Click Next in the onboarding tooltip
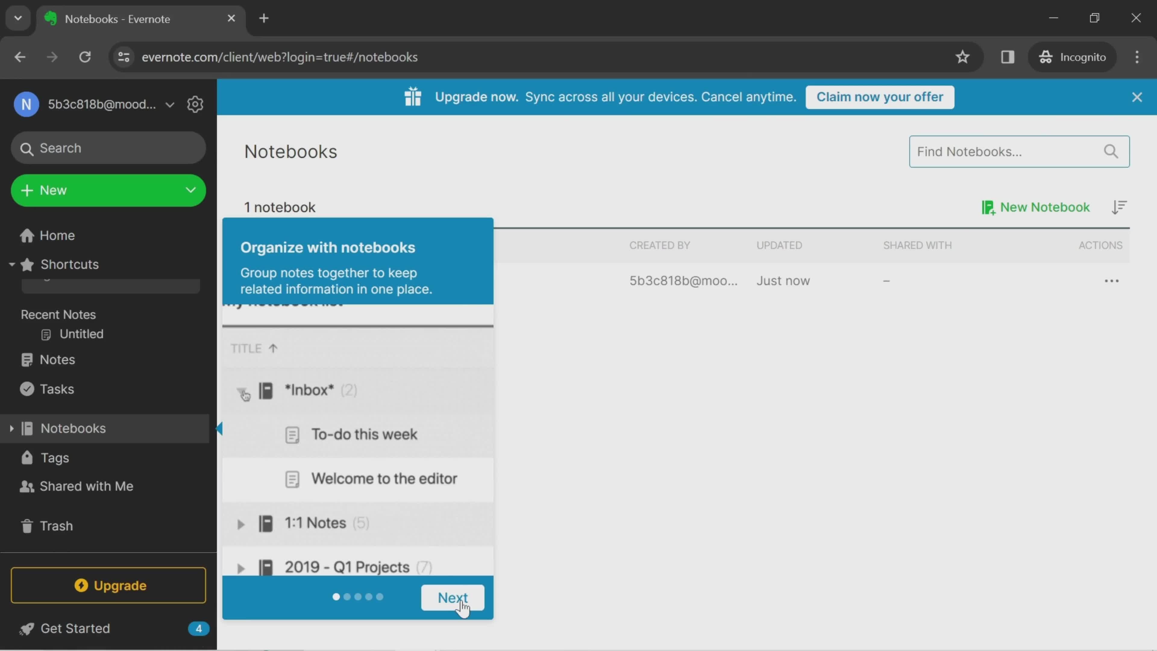The height and width of the screenshot is (651, 1157). pyautogui.click(x=453, y=597)
